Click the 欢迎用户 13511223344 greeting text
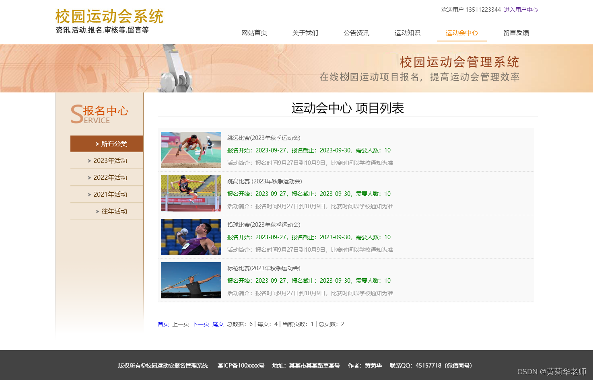This screenshot has height=380, width=593. (471, 10)
